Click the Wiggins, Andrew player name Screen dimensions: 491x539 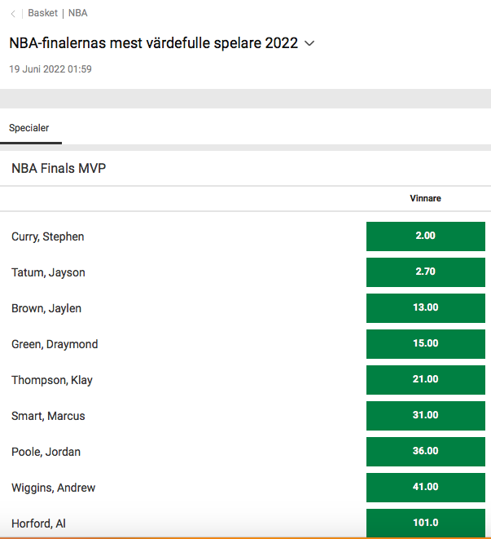[53, 488]
